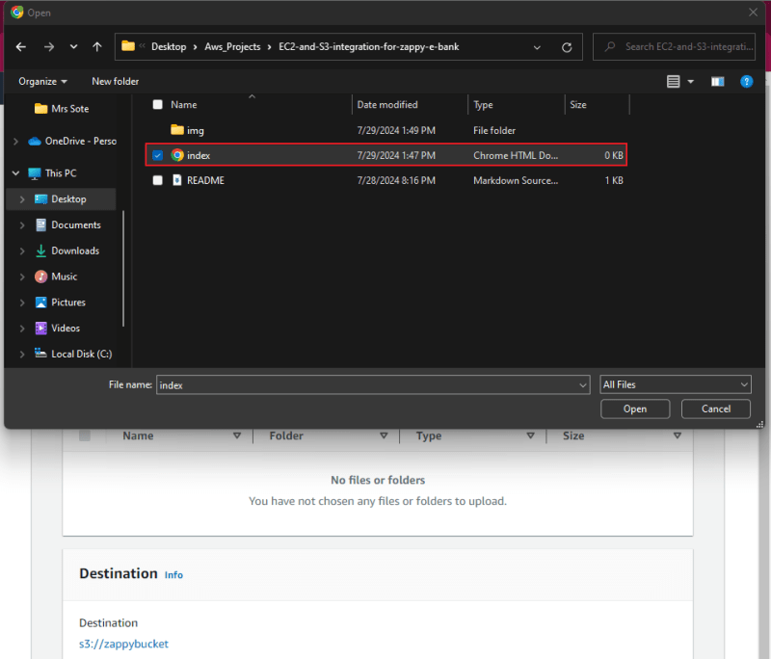The image size is (771, 659).
Task: Sort S3 upload table by Folder
Action: pyautogui.click(x=286, y=435)
